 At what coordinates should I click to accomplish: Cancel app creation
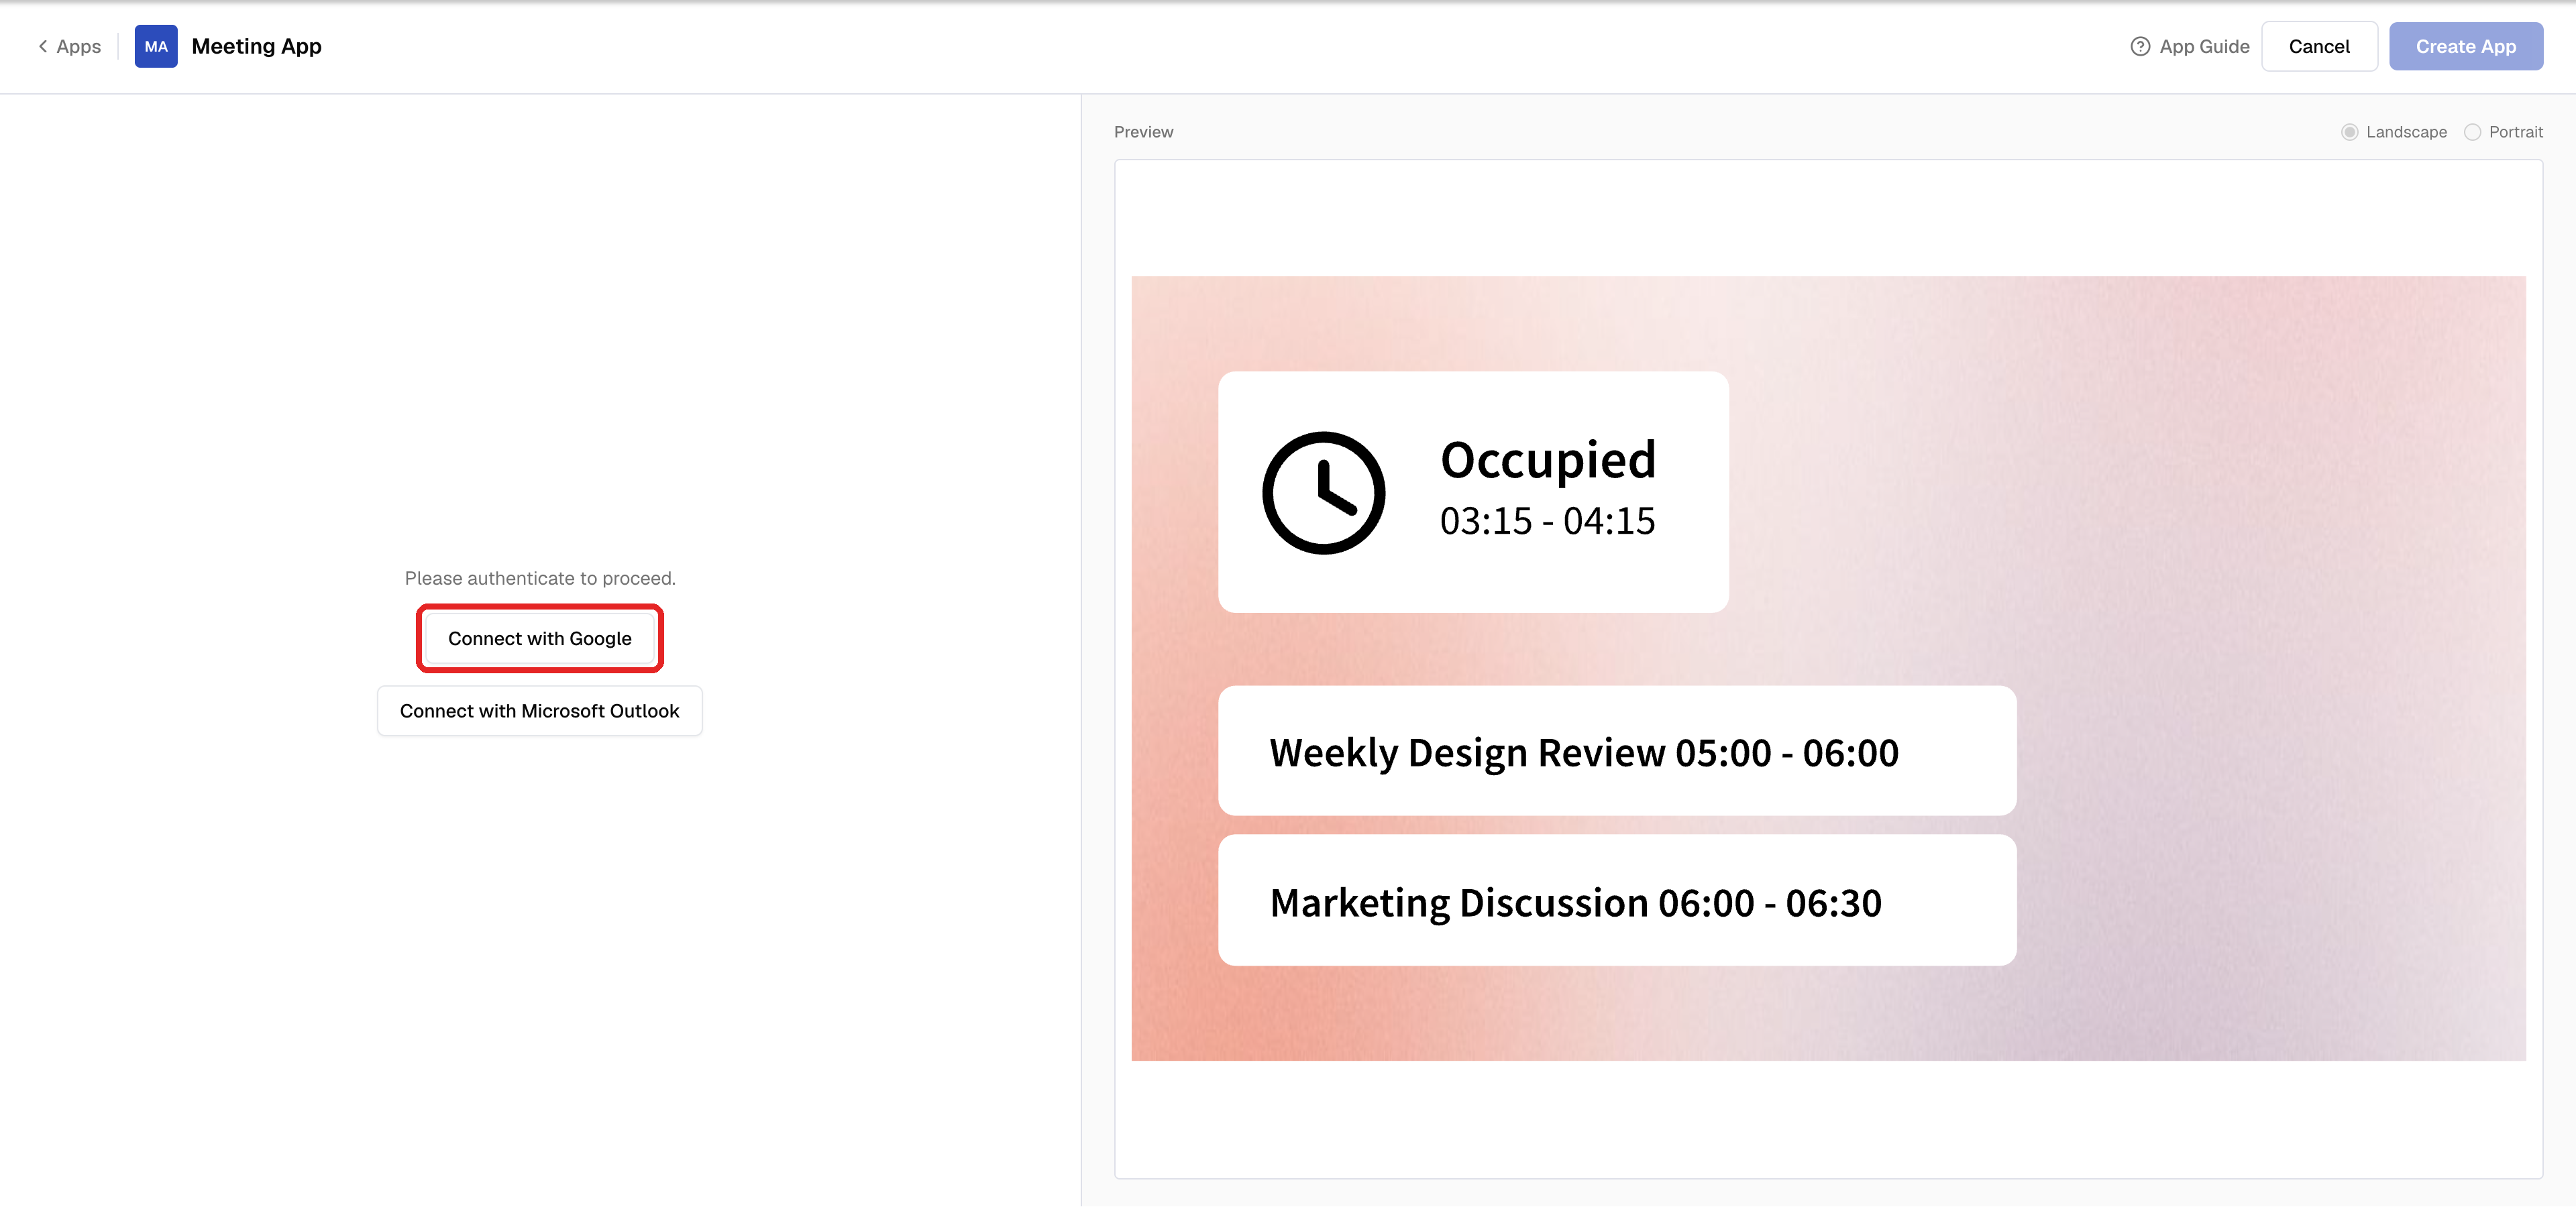click(x=2319, y=46)
